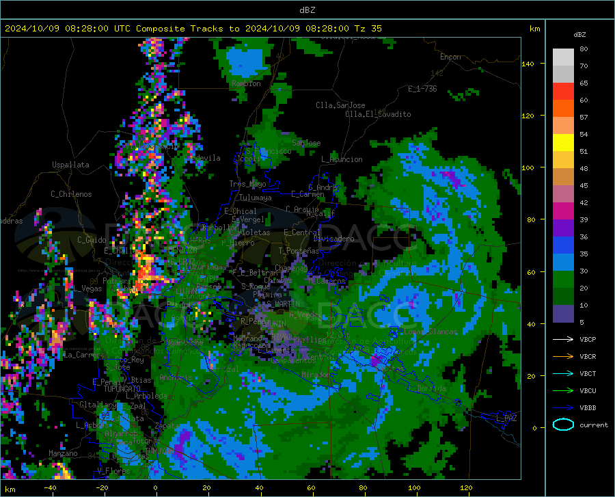Select the red legend color swatch
This screenshot has height=497, width=615.
coord(563,92)
